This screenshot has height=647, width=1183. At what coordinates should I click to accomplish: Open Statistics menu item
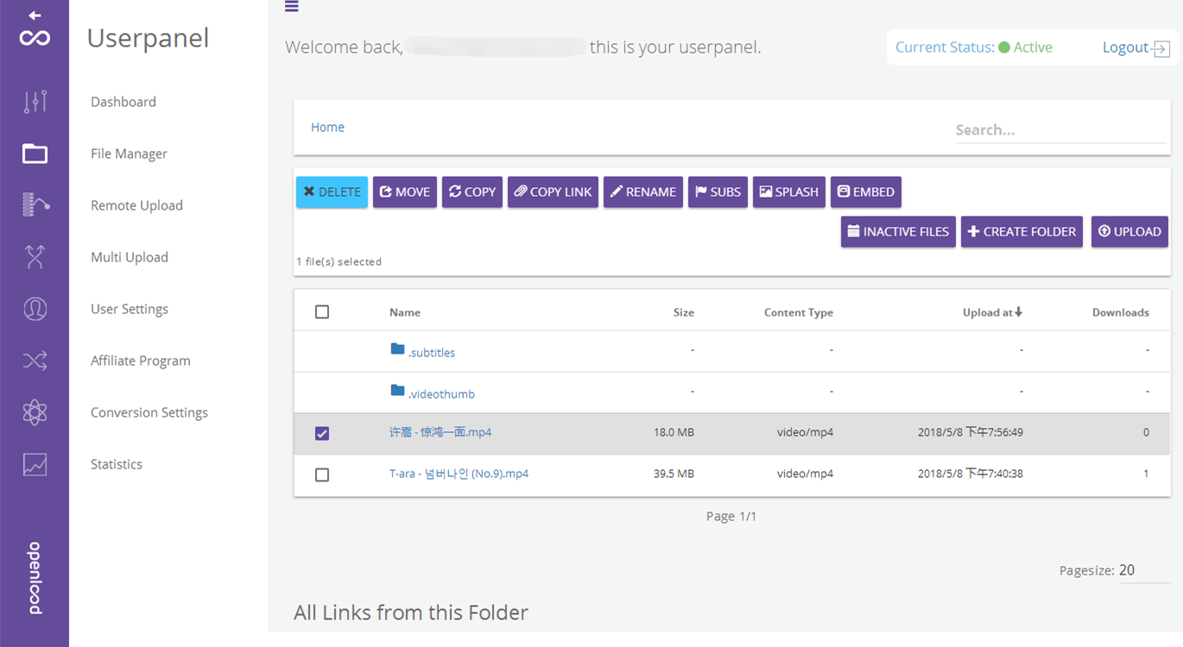click(x=117, y=464)
